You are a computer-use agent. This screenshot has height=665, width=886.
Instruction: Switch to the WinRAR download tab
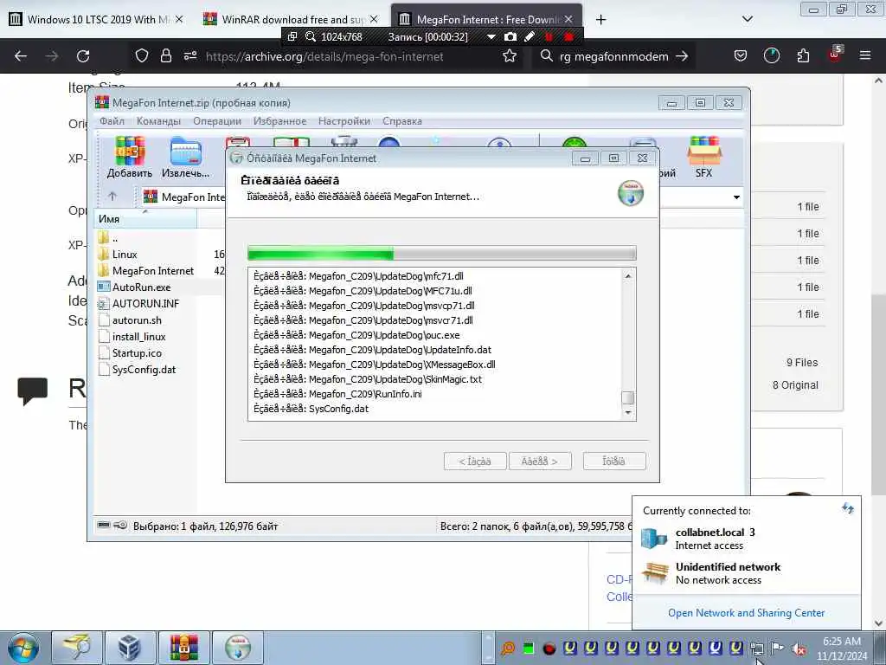pos(291,19)
